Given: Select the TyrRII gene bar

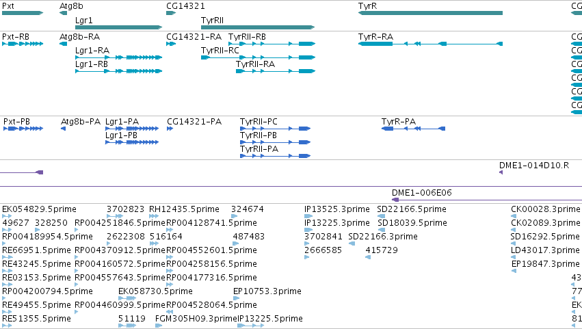Looking at the screenshot, I should [x=258, y=27].
